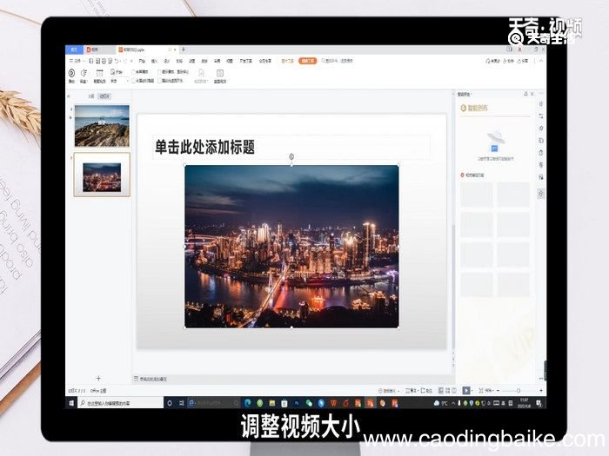
Task: Open a new document tab with plus button
Action: point(184,50)
